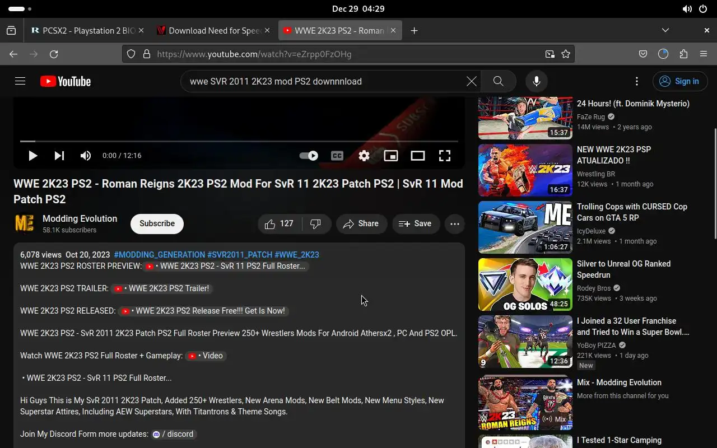The image size is (717, 448).
Task: Enable theater mode
Action: click(418, 156)
